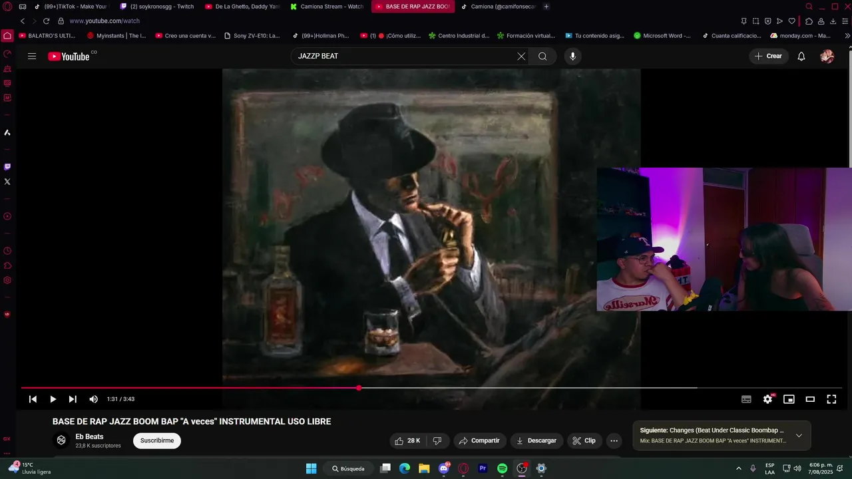Screen dimensions: 852x479
Task: Reload the current page
Action: click(46, 21)
